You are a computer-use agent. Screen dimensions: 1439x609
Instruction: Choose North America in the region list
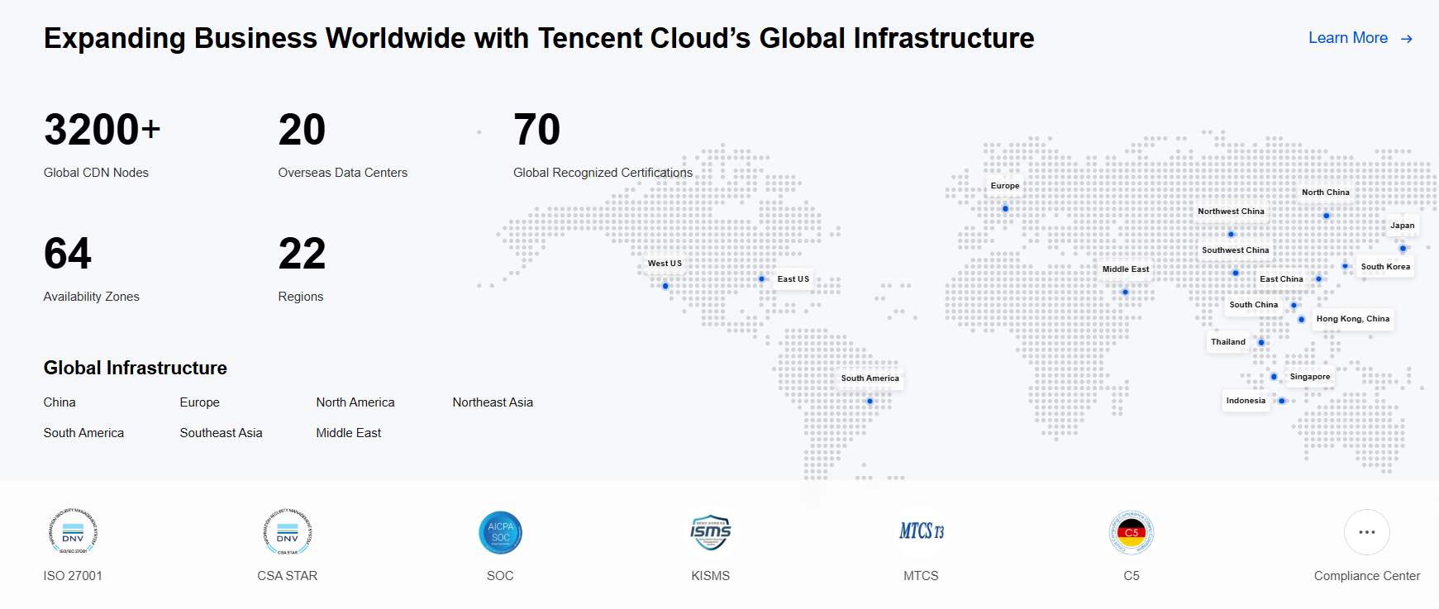coord(355,402)
